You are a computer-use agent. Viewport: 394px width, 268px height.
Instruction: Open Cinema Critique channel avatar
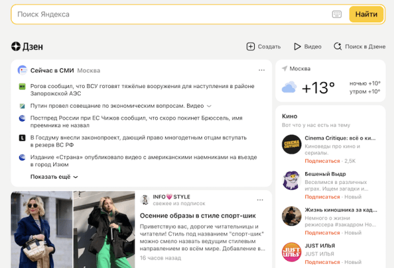[292, 145]
